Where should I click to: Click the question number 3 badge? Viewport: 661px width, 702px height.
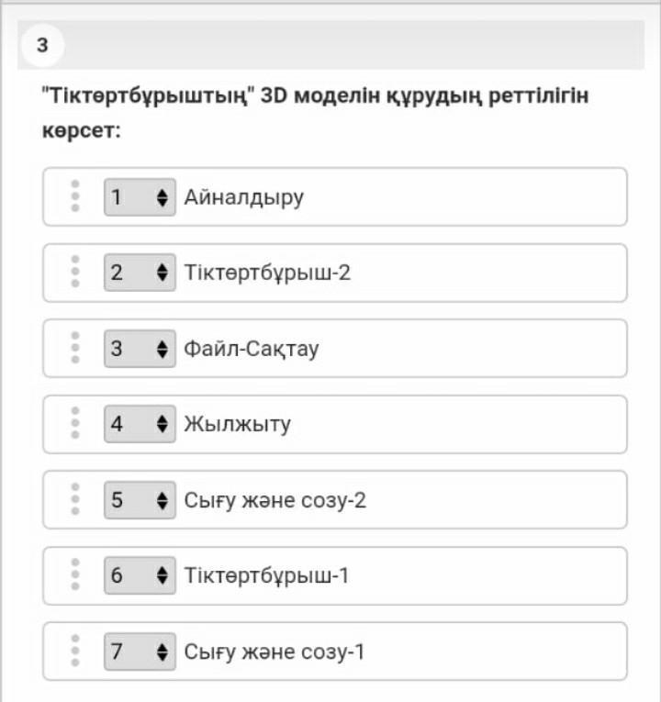point(42,45)
